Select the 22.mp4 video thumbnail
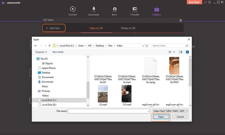The height and width of the screenshot is (135, 225). point(103,94)
